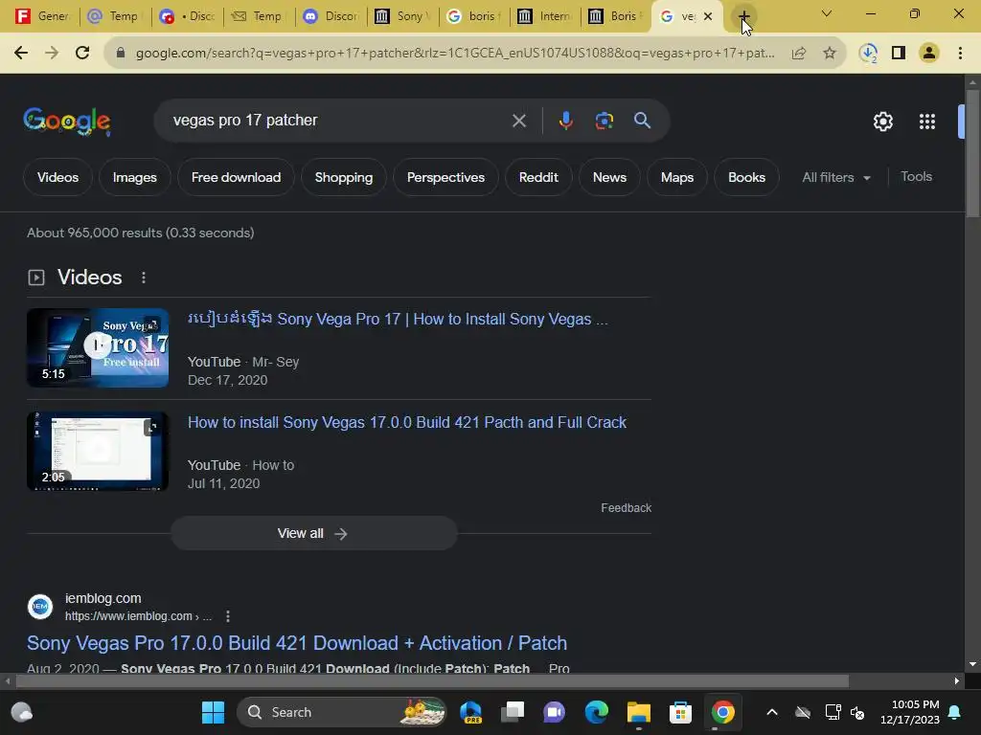Image resolution: width=981 pixels, height=735 pixels.
Task: Switch to the boris Google tab
Action: [x=474, y=16]
